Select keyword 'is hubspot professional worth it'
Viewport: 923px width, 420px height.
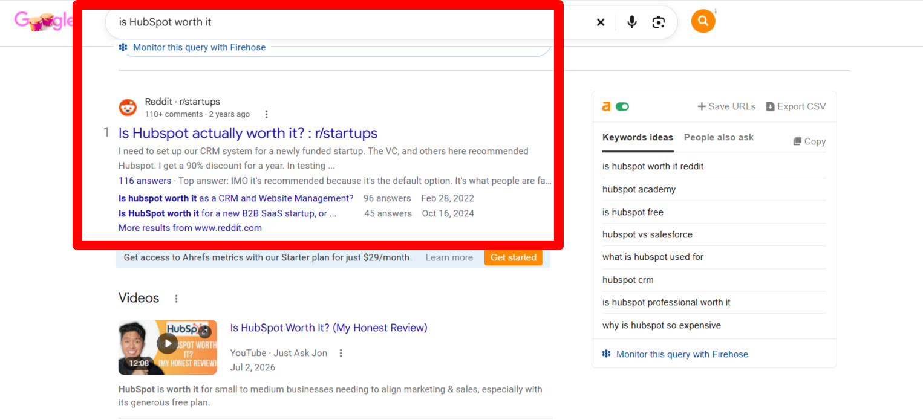click(x=667, y=302)
